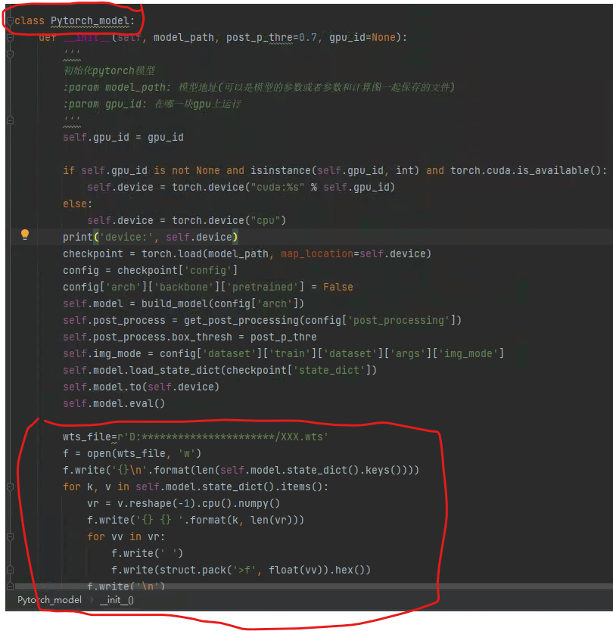Click the fold arrow beside class Pytorch_model

(x=9, y=20)
